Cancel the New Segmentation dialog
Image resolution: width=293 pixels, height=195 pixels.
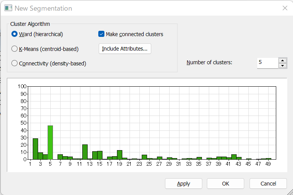click(x=268, y=184)
